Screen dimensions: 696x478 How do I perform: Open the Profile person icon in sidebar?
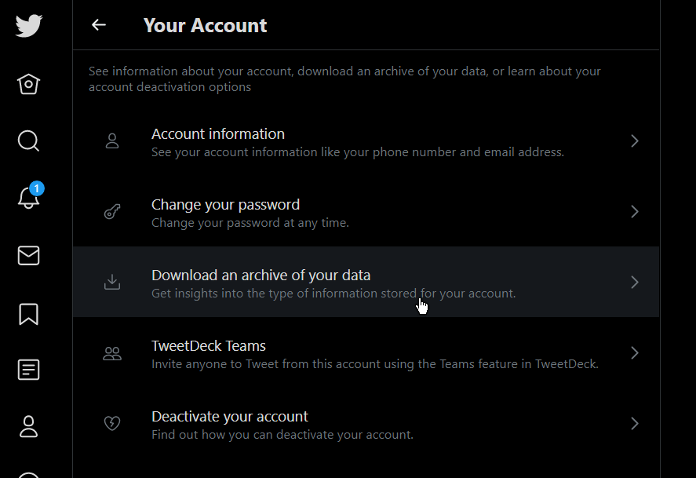[x=28, y=426]
